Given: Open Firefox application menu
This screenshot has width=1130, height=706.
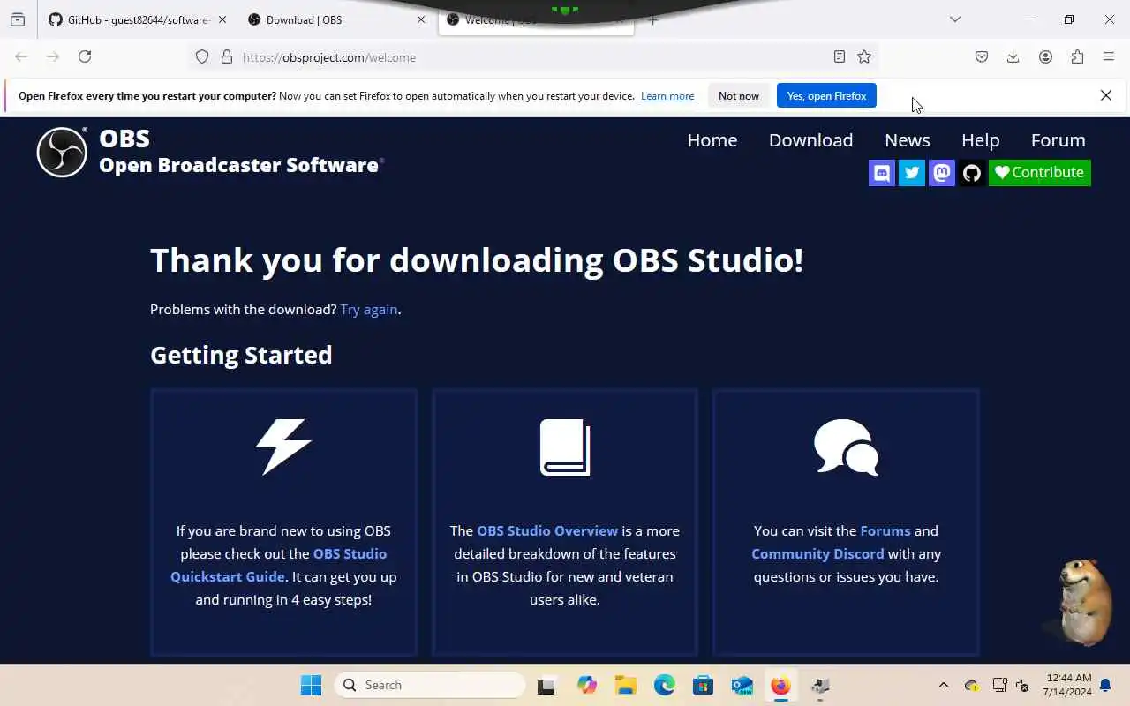Looking at the screenshot, I should (x=1109, y=56).
